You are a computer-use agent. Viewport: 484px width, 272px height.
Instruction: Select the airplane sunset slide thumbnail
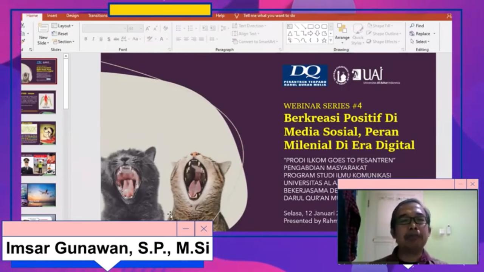pos(38,195)
